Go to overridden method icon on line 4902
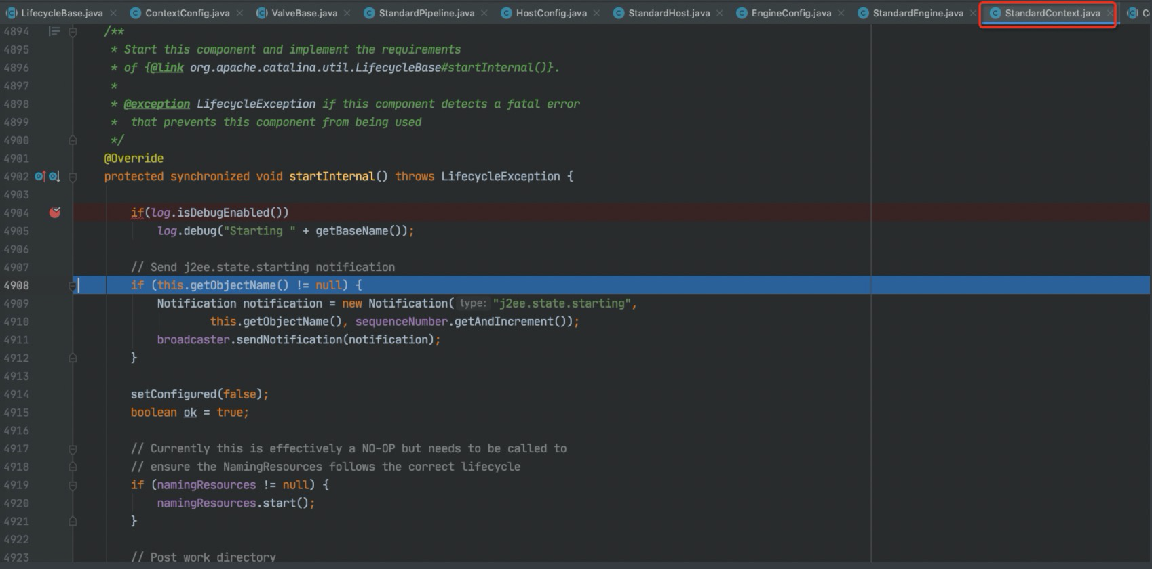 (x=40, y=177)
